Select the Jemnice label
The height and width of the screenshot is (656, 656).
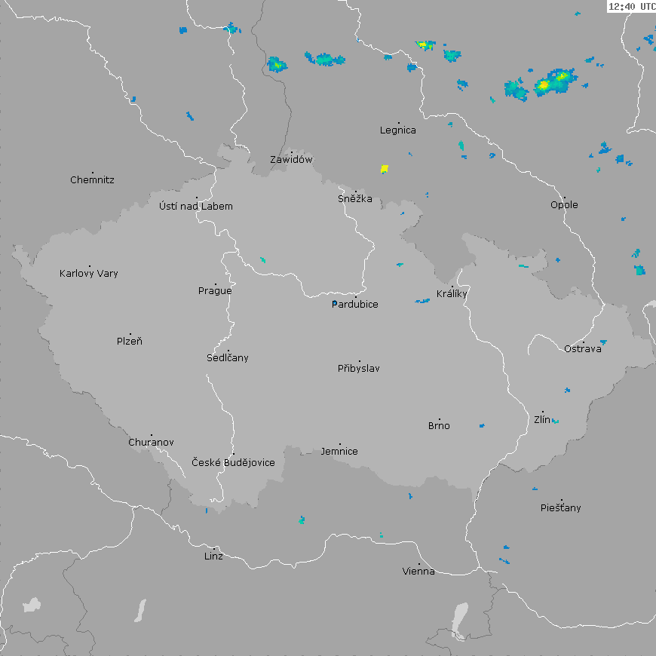[339, 452]
